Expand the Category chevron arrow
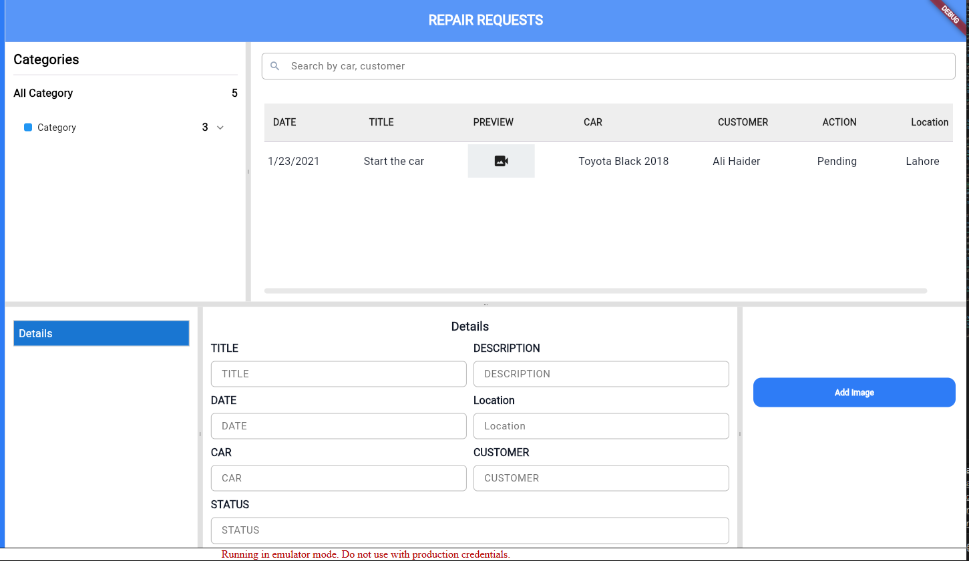This screenshot has height=561, width=969. coord(220,128)
